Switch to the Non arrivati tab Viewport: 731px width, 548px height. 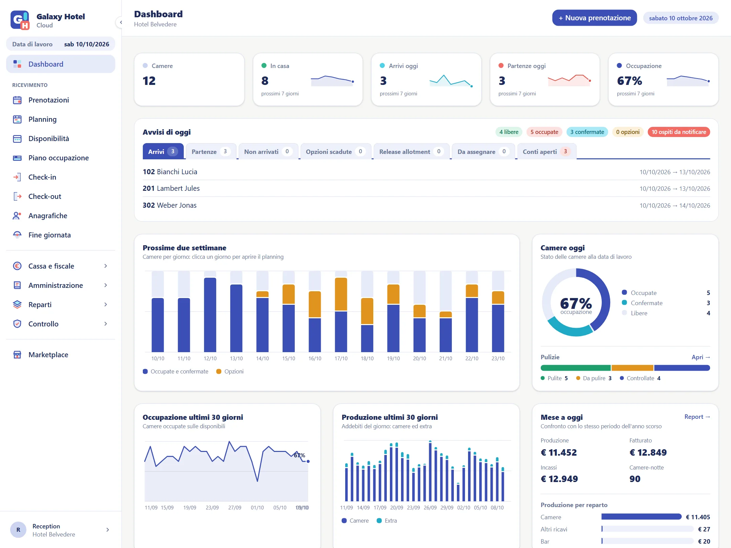(x=268, y=152)
